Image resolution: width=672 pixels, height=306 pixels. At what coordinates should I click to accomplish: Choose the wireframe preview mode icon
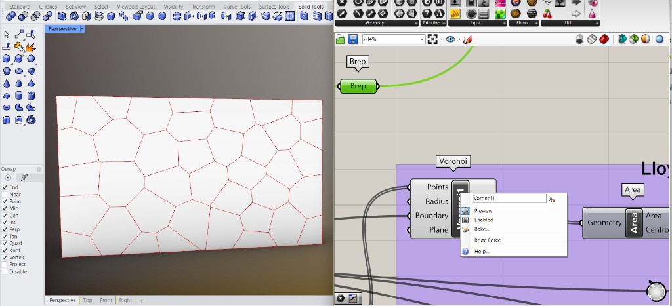point(592,39)
